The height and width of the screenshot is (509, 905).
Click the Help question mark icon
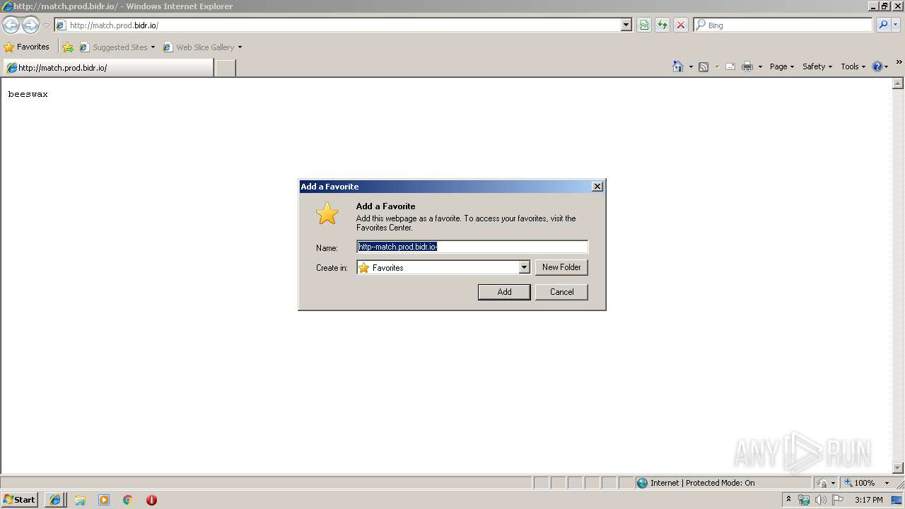click(x=877, y=66)
